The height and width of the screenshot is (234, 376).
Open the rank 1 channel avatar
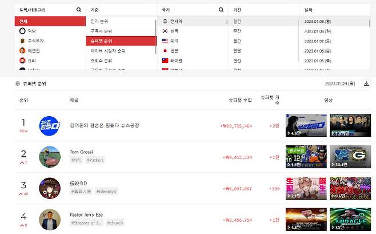pos(49,125)
